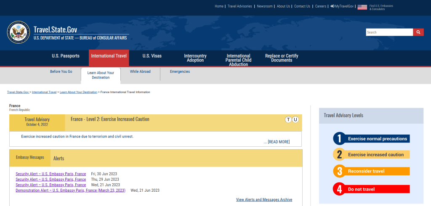Click Do not travel red label
431x206 pixels.
(378, 189)
